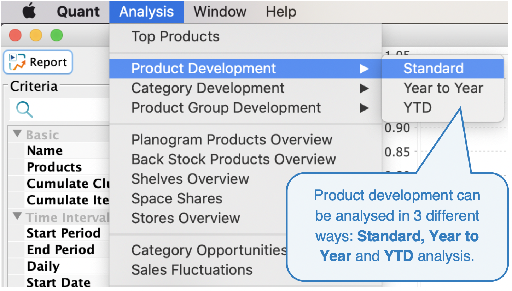The width and height of the screenshot is (512, 291).
Task: Open the Apple menu
Action: pyautogui.click(x=29, y=12)
